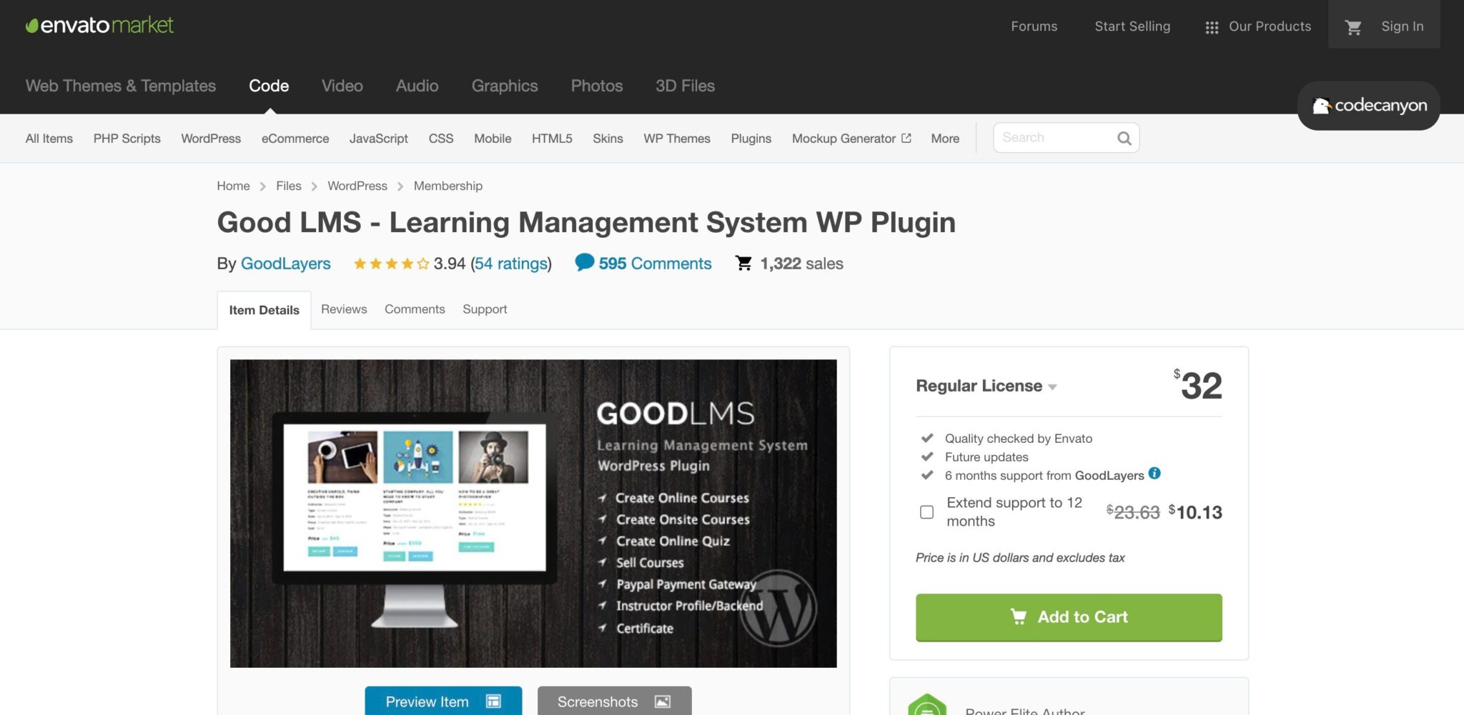Click GoodLayers in 6 months support line

1109,476
